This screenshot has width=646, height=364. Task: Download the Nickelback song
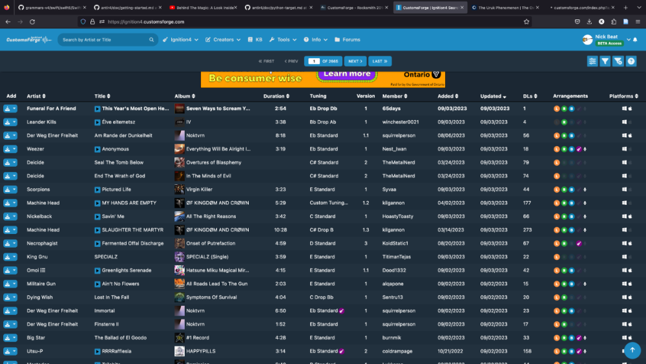(x=7, y=217)
